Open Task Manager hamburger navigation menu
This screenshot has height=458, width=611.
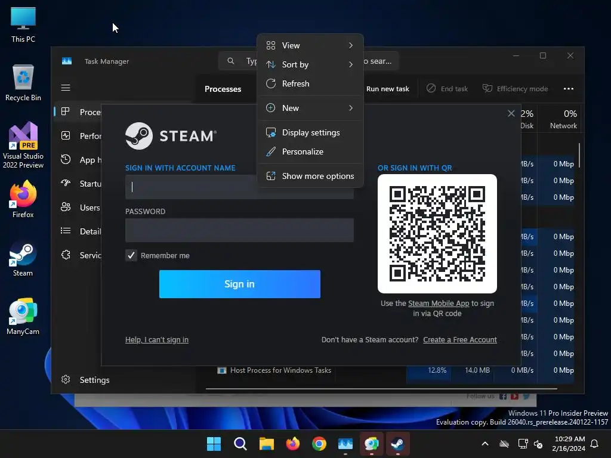[66, 88]
